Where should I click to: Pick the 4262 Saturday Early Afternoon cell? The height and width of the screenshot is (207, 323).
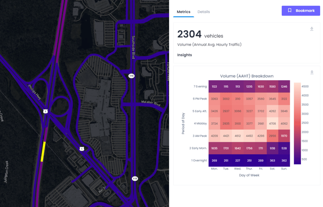pos(272,111)
